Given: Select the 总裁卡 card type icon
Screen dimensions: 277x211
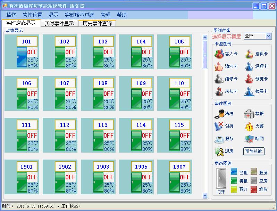Looking at the screenshot, I should 249,54.
